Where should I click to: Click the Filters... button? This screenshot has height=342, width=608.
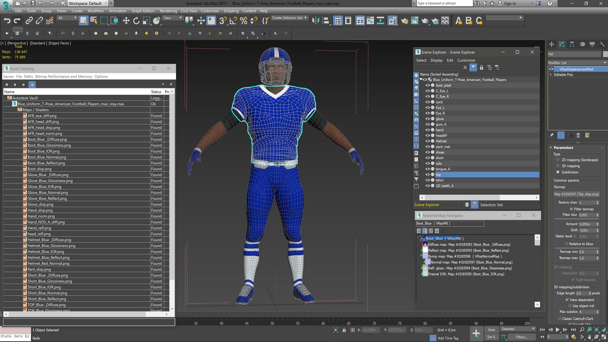point(521,337)
